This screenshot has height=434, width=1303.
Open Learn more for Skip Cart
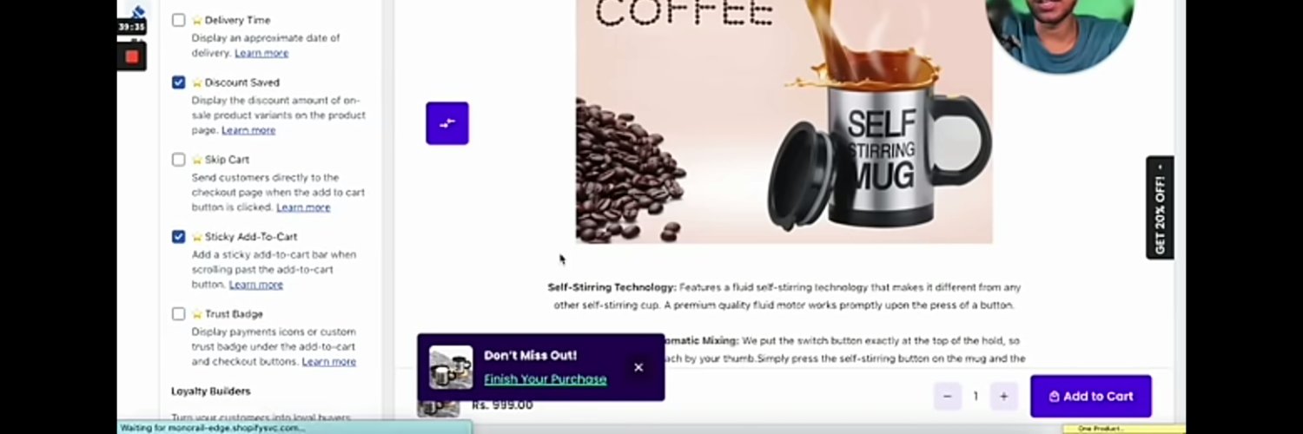click(303, 207)
